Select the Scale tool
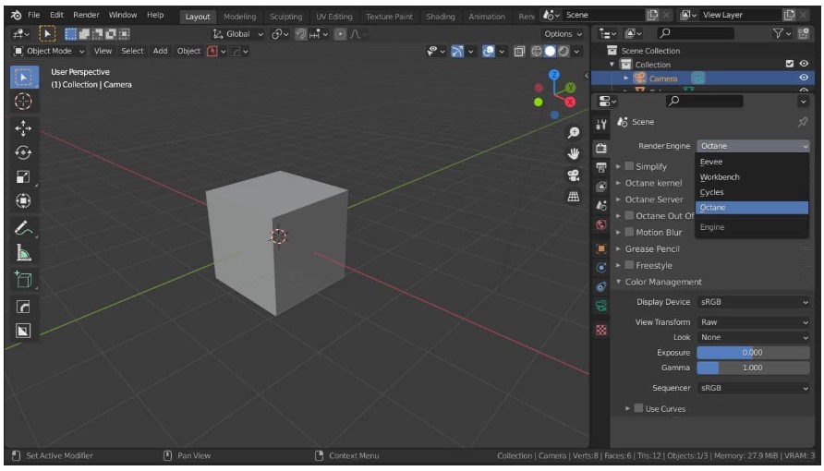This screenshot has width=824, height=471. point(24,176)
